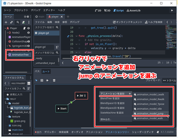Screen dimensions: 178x138
Task: Open the script editor 編集 menu
Action: click(50, 22)
